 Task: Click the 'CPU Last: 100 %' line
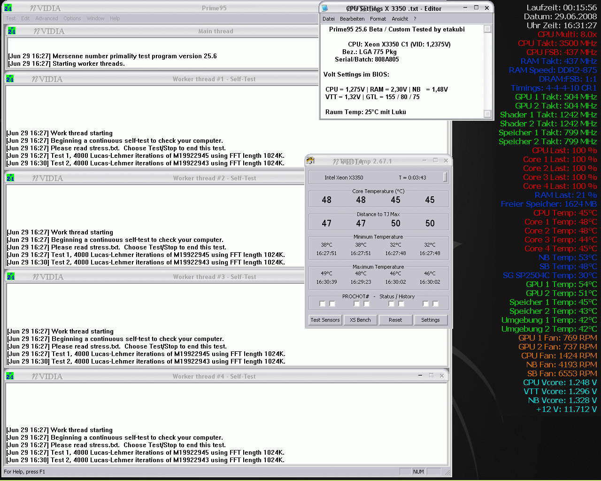coord(564,150)
